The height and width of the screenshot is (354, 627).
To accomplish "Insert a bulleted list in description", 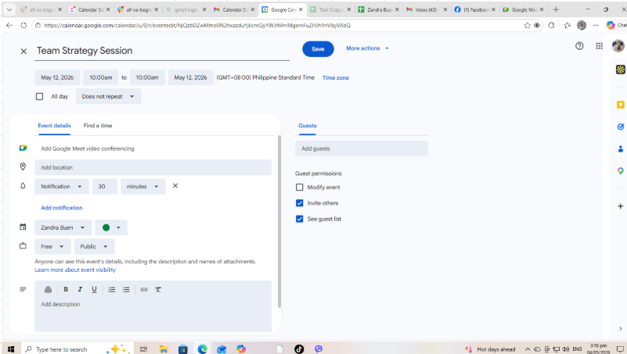I will 126,290.
